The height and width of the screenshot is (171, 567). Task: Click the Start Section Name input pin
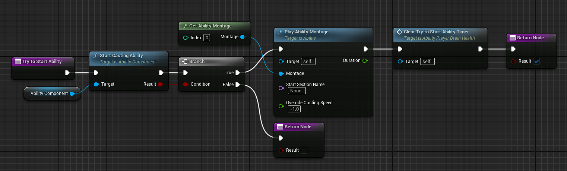pyautogui.click(x=281, y=88)
